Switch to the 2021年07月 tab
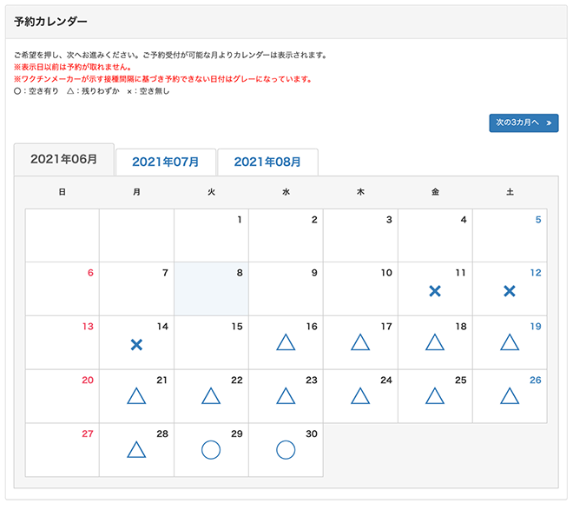This screenshot has height=510, width=573. coord(165,162)
